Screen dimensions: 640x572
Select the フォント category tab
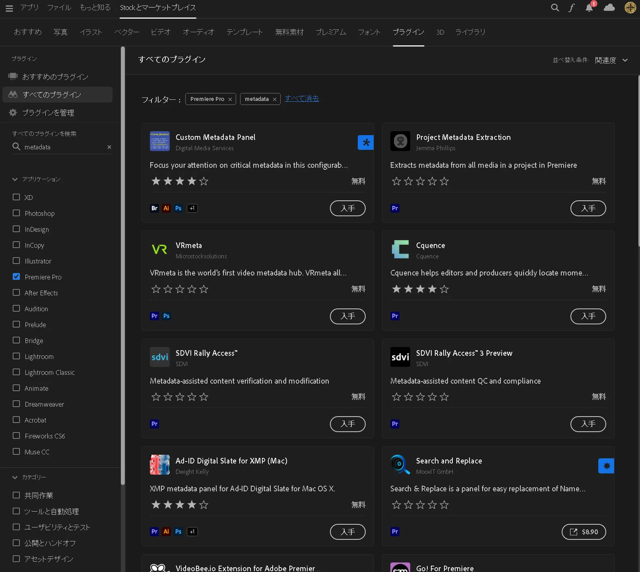(369, 32)
